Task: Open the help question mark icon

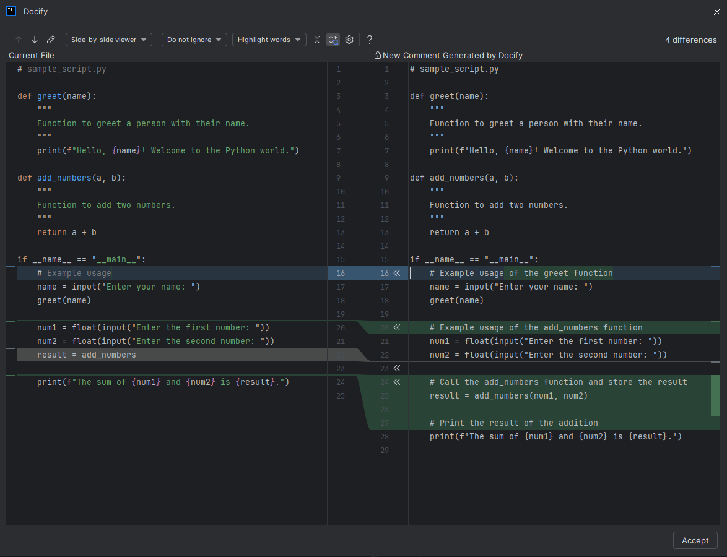Action: pyautogui.click(x=370, y=40)
